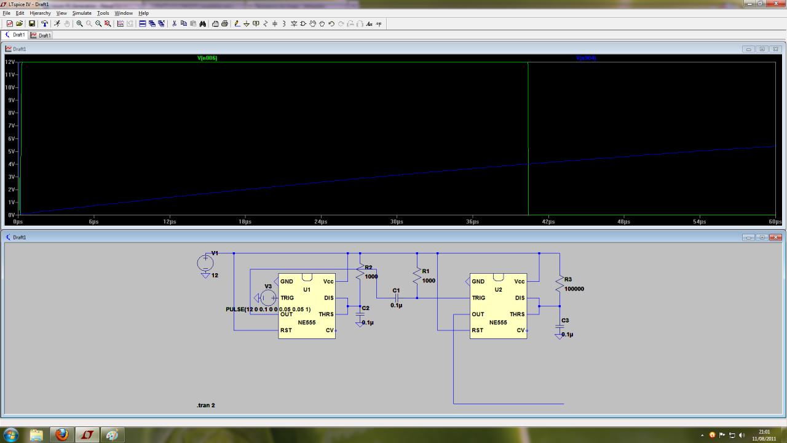Select the Resistor component tool
Image resolution: width=787 pixels, height=443 pixels.
(x=266, y=24)
